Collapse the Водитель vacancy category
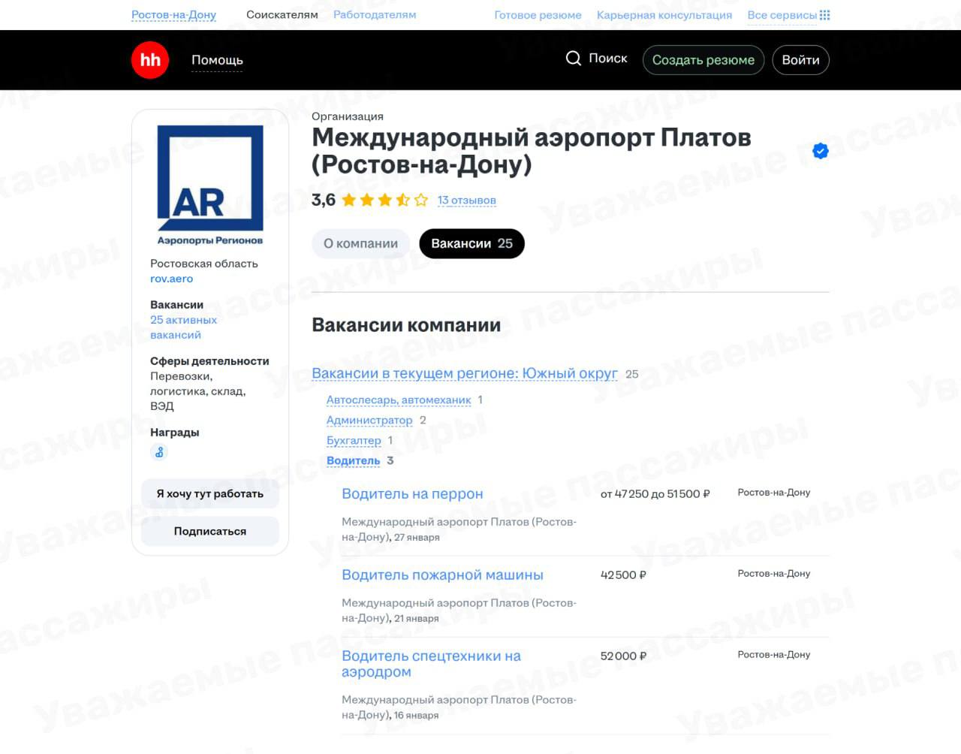 pos(353,460)
